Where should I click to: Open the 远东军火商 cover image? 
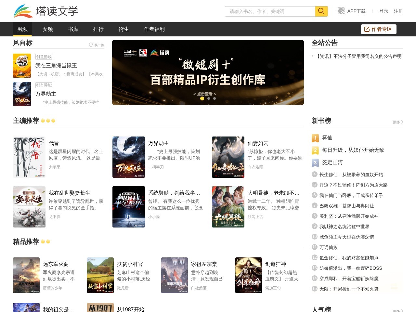26,275
